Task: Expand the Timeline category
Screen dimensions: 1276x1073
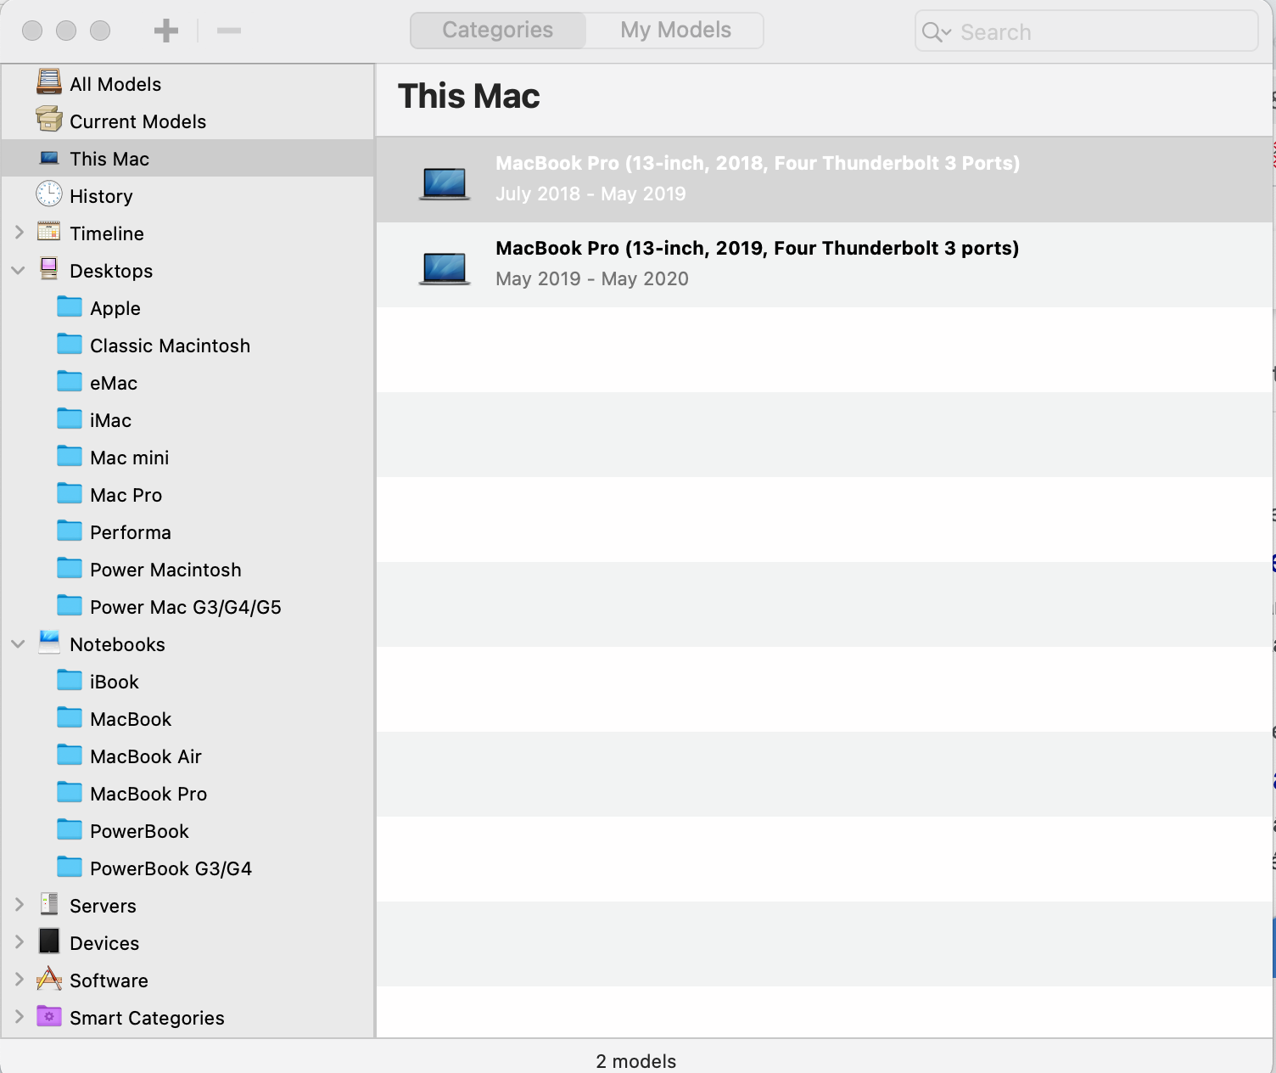Action: (x=19, y=233)
